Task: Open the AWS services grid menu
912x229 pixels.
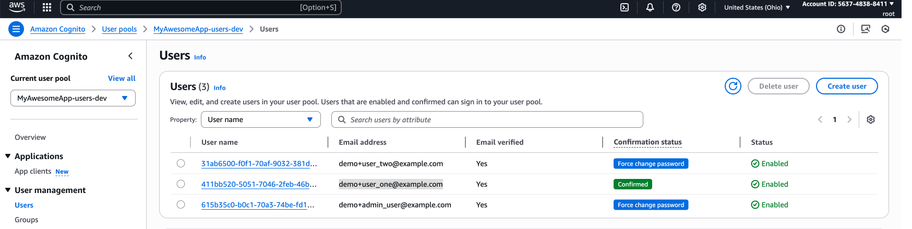Action: [47, 7]
